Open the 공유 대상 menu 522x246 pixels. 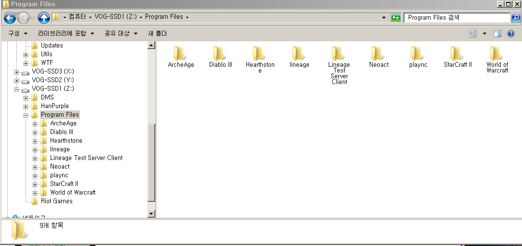coord(121,34)
